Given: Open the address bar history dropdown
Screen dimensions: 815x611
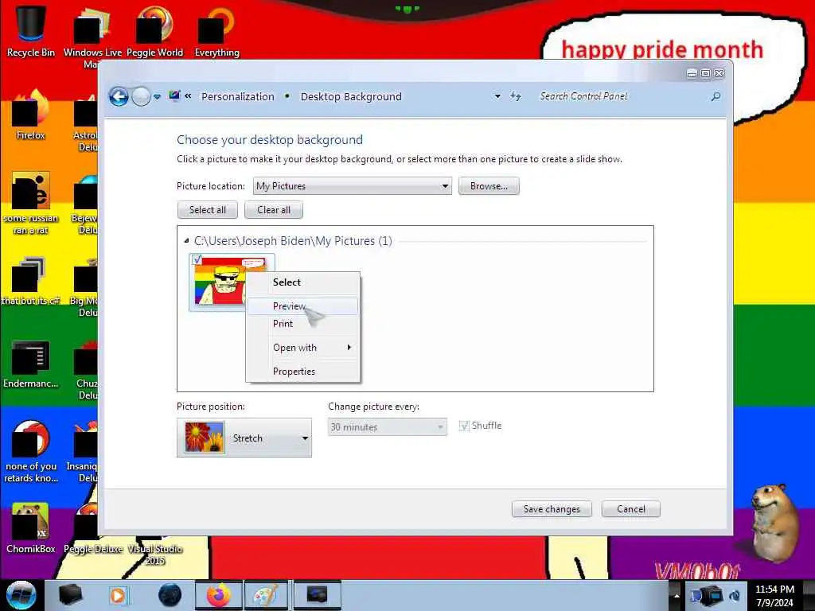Looking at the screenshot, I should [x=497, y=96].
